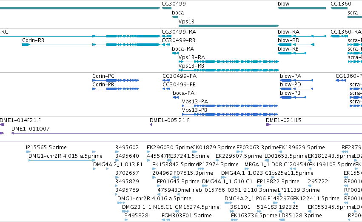Image resolution: width=362 pixels, height=222 pixels.
Task: Click the boca-RA transcript
Action: 175,53
